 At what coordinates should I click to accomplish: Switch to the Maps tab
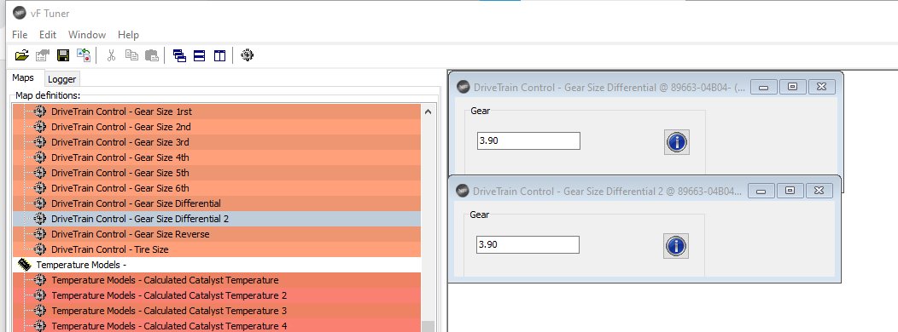(x=24, y=77)
